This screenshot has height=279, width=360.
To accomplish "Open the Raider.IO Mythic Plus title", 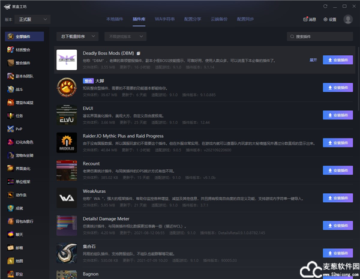I will (x=123, y=136).
